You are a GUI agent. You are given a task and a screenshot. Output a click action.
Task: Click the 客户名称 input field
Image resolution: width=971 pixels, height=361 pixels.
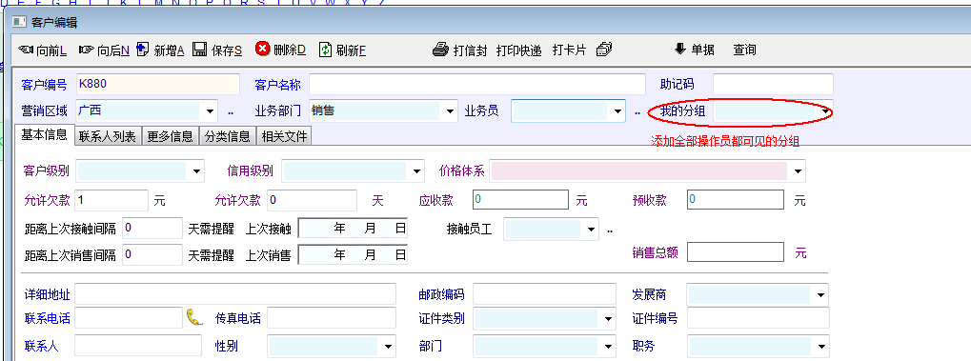pos(476,84)
